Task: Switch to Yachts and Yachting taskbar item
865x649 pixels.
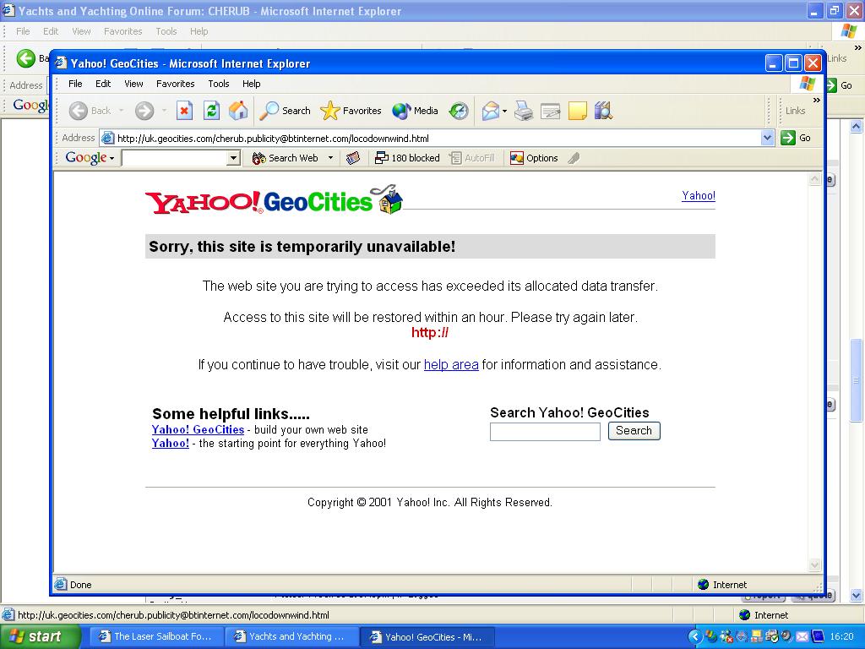Action: point(291,636)
